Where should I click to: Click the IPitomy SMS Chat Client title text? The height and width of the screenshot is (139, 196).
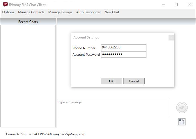(x=27, y=5)
